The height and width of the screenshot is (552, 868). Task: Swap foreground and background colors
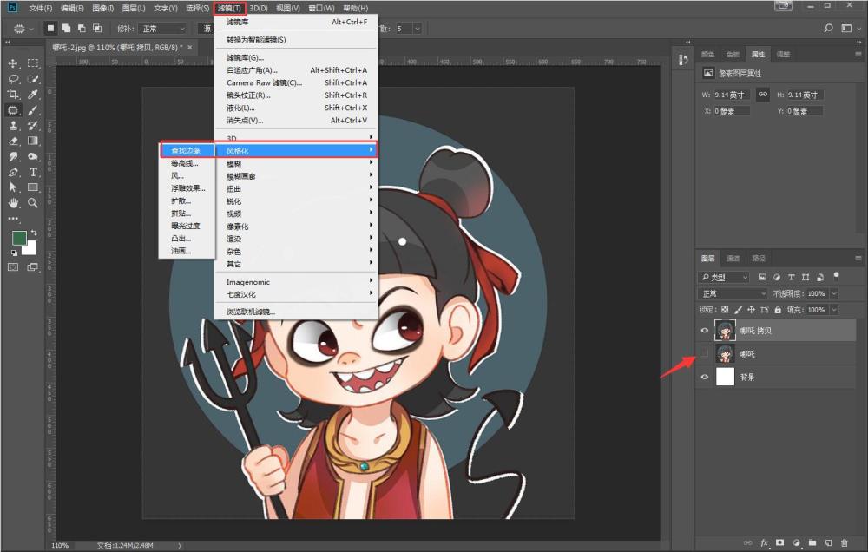point(34,233)
